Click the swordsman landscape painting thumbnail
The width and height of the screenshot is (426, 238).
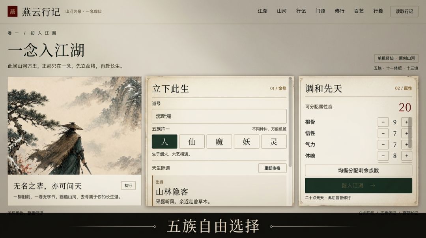(75, 126)
